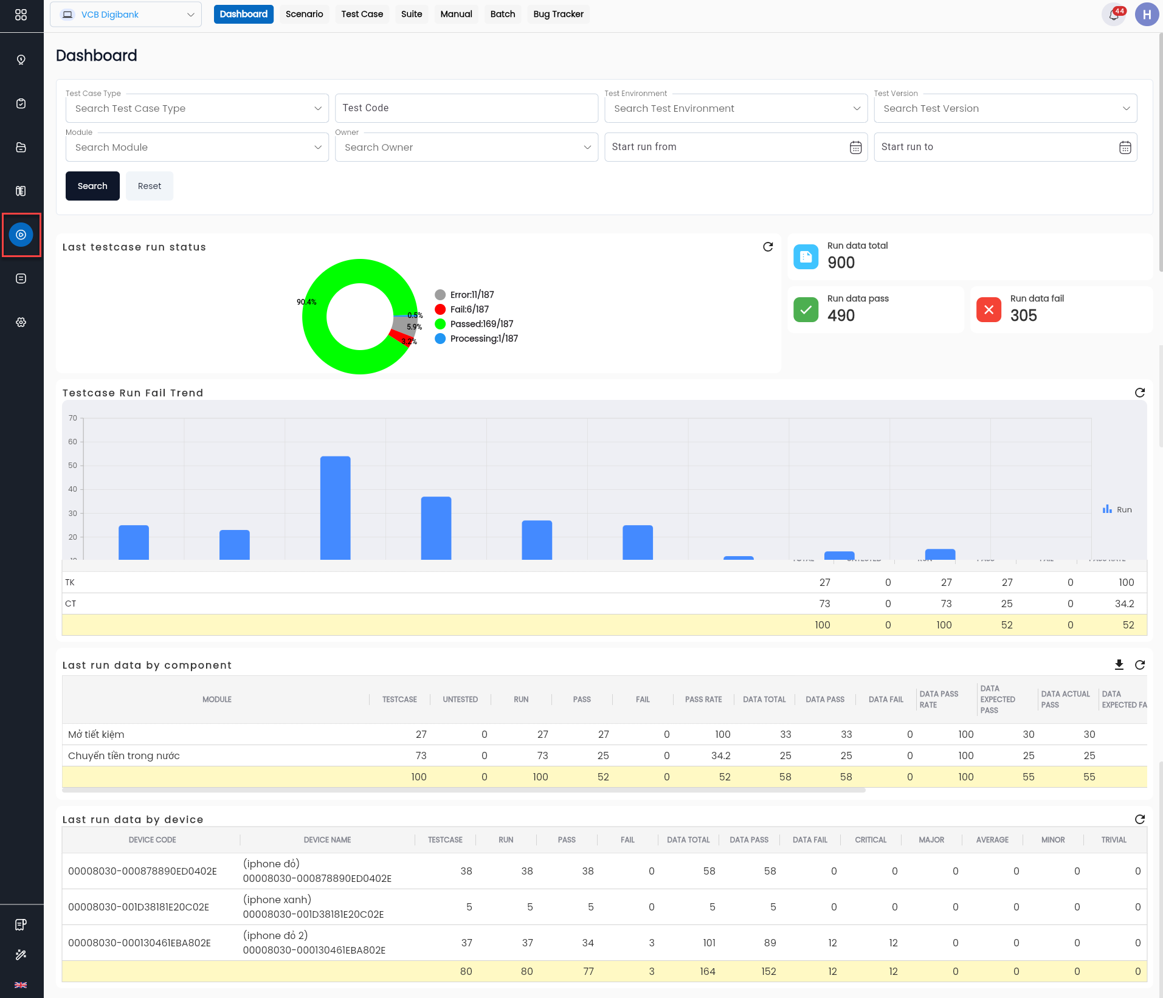
Task: Open the list note sidebar icon
Action: click(x=21, y=278)
